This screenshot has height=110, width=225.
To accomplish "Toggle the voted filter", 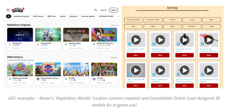I will (x=211, y=26).
